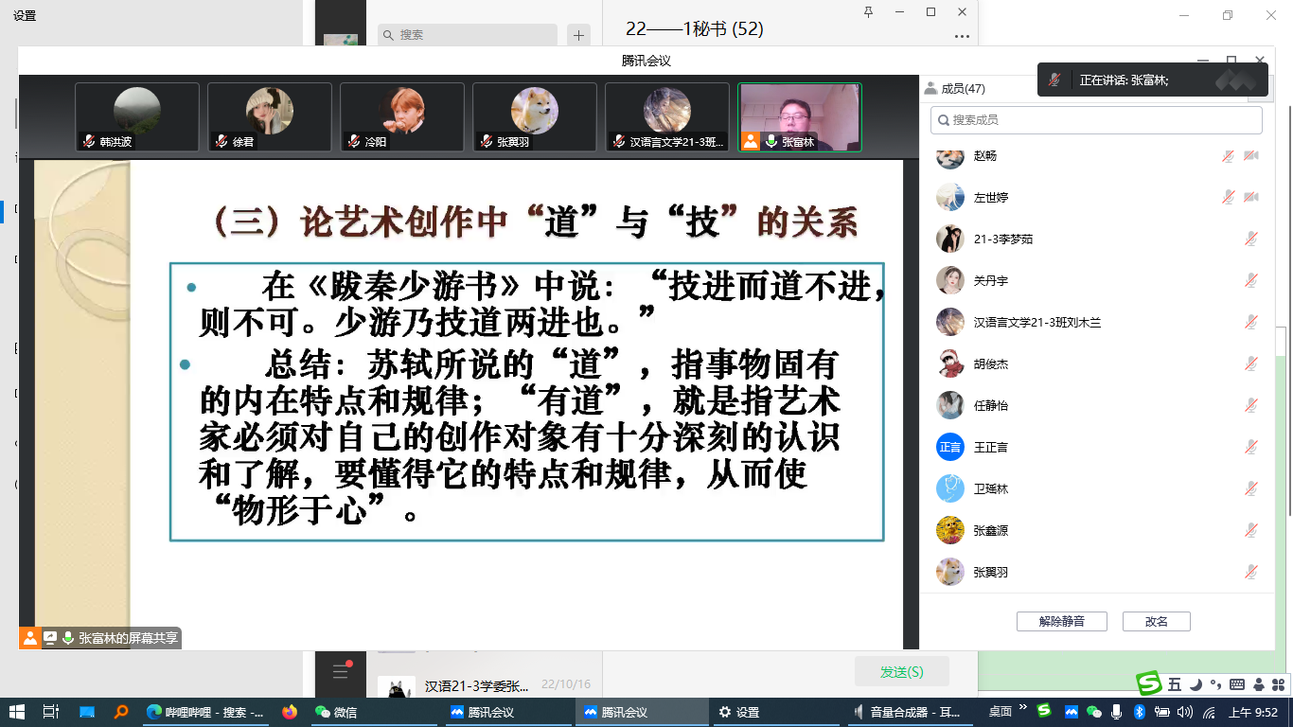Click the muted microphone icon for 赵畅
This screenshot has width=1293, height=727.
pos(1228,156)
